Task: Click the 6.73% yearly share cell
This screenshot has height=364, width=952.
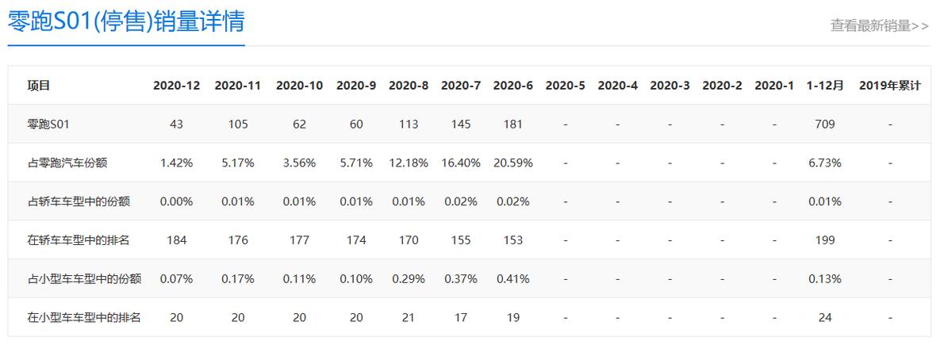Action: click(825, 163)
